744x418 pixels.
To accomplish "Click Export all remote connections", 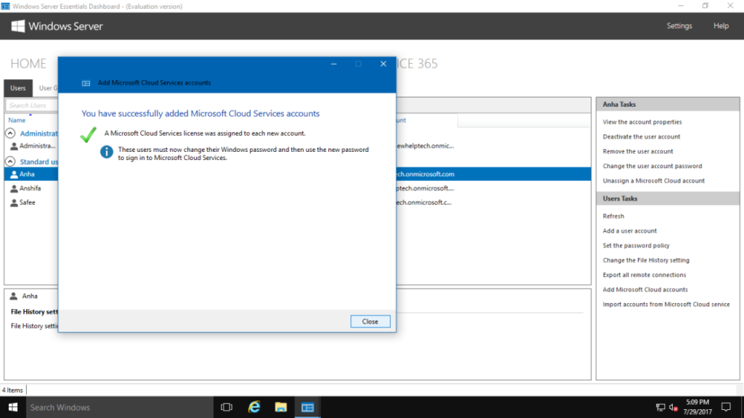I will point(644,275).
